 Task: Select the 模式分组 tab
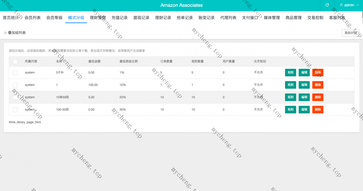point(76,18)
